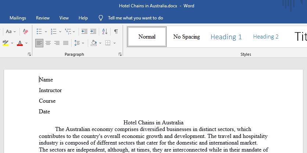Image resolution: width=307 pixels, height=153 pixels.
Task: Click the Change Case Aa icon
Action: [9, 31]
